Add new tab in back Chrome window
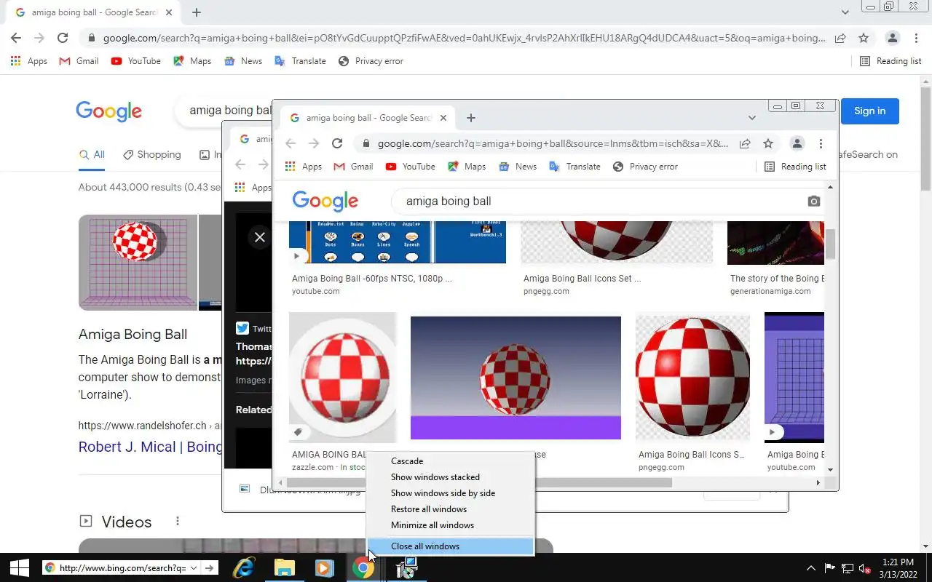Screen dimensions: 932x582 [197, 12]
